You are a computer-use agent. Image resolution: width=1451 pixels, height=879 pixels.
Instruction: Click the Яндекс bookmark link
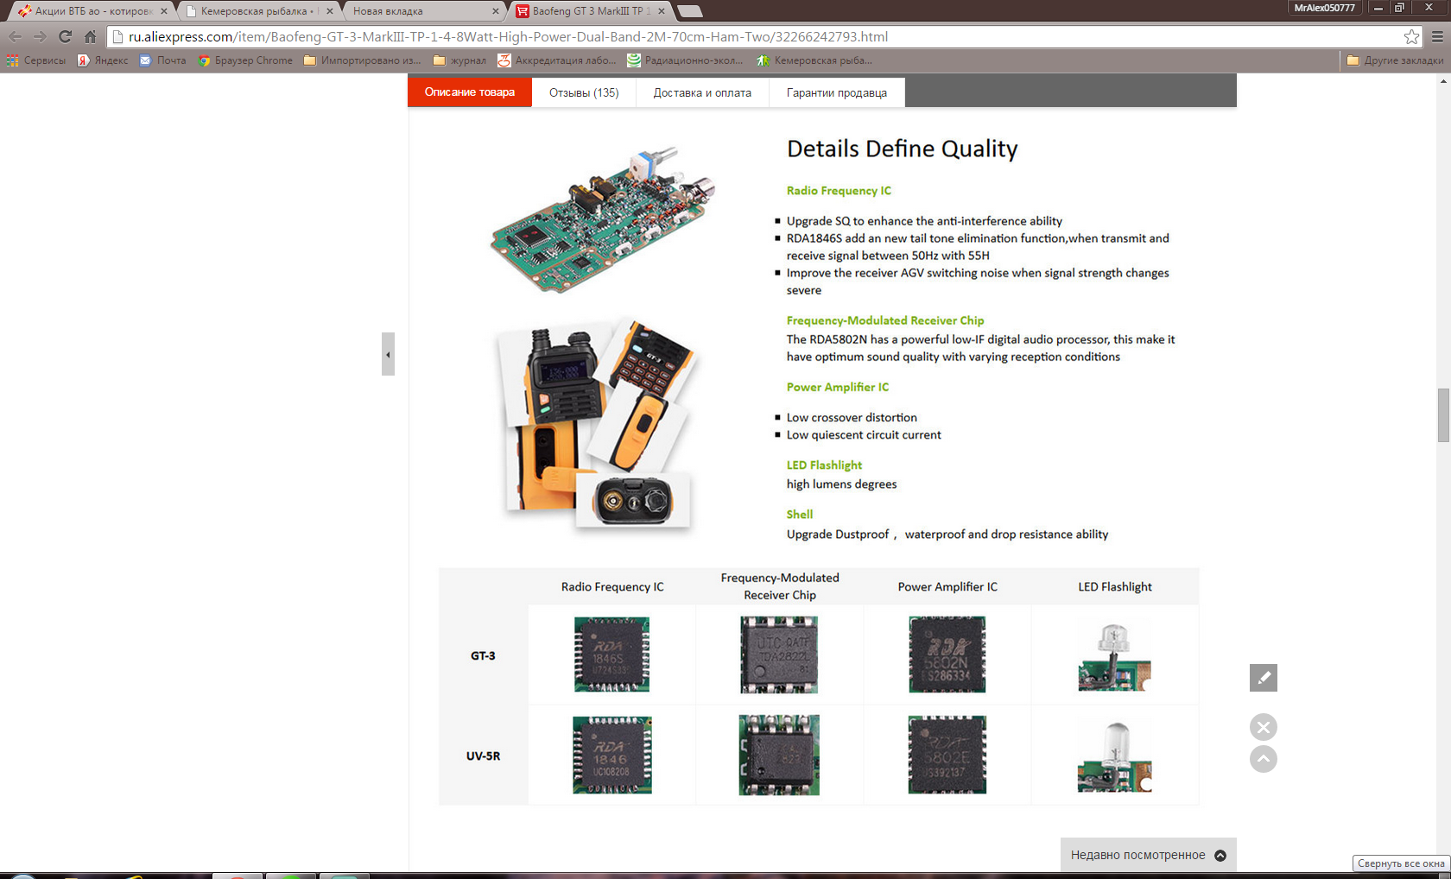(103, 60)
